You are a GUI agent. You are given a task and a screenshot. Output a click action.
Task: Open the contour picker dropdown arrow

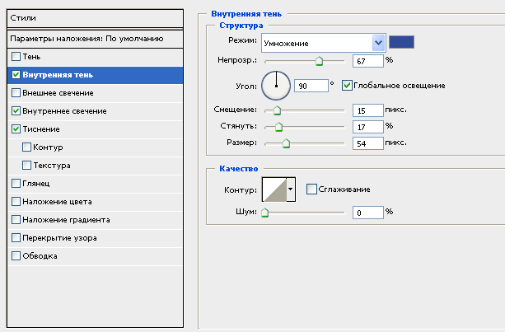pos(290,190)
